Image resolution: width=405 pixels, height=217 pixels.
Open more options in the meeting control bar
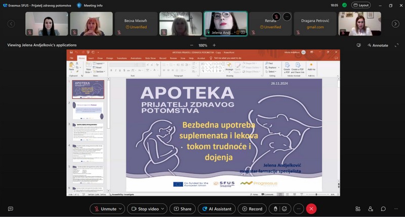tap(299, 209)
